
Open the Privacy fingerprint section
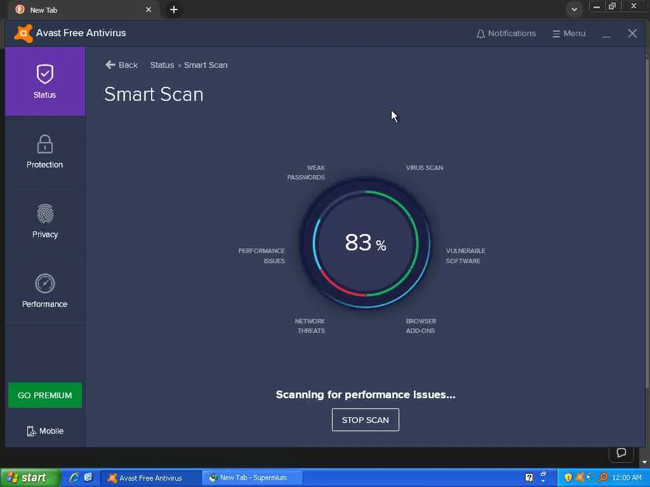click(45, 221)
